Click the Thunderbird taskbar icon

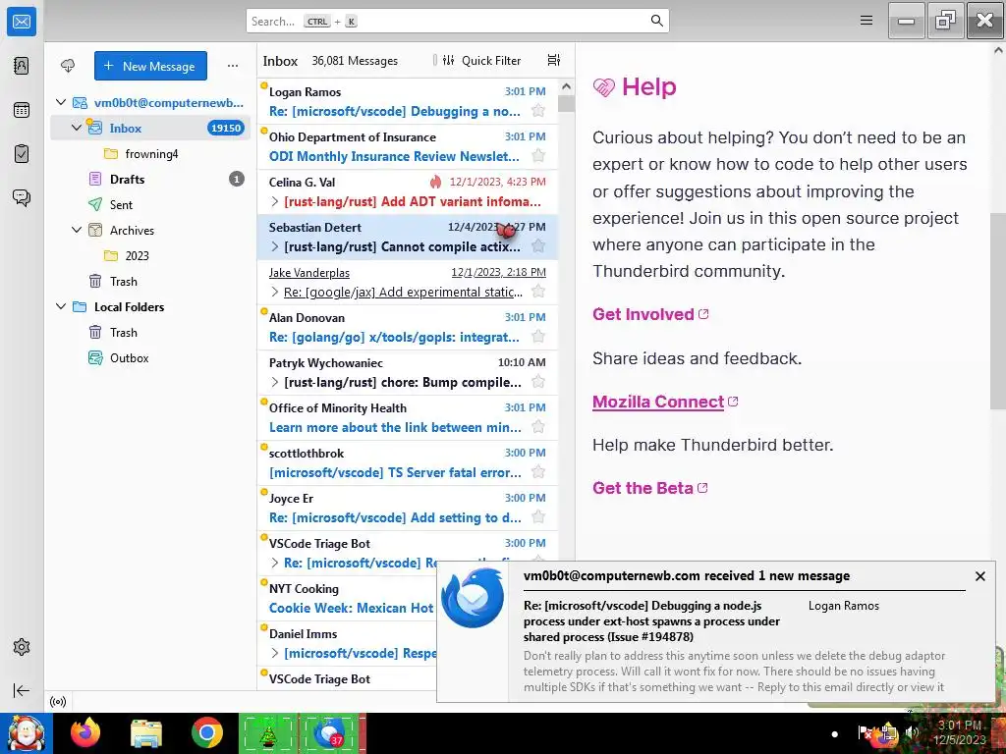330,732
